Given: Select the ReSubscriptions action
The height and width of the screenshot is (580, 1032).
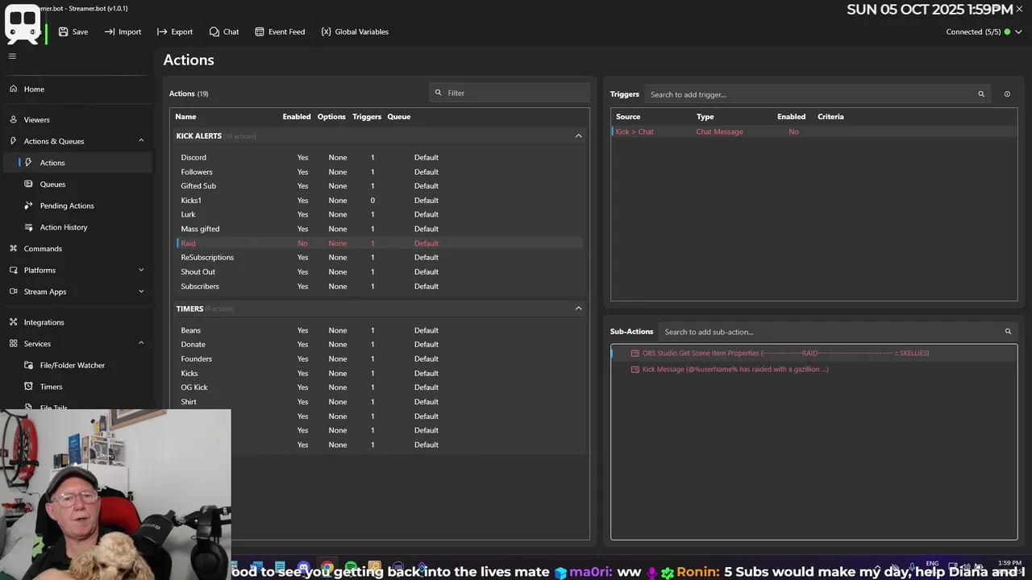Looking at the screenshot, I should 379,258.
